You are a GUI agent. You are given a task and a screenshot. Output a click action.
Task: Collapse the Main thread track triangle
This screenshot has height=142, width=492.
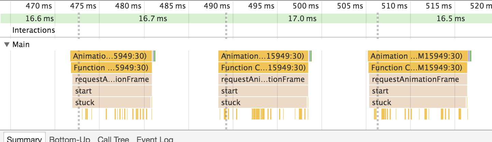pyautogui.click(x=7, y=45)
